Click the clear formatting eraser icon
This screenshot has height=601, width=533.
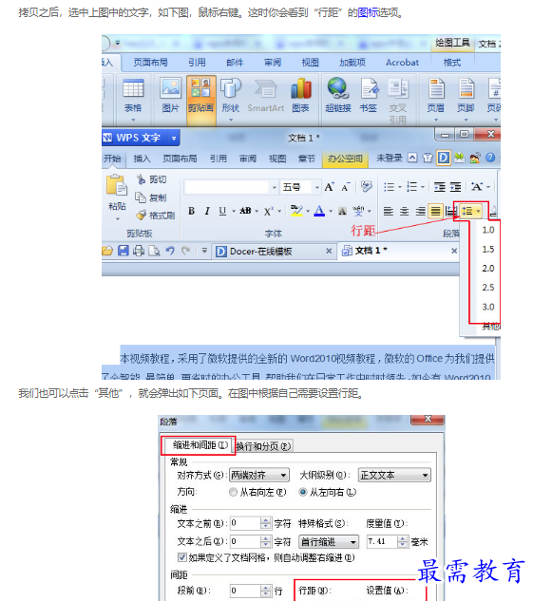(x=366, y=187)
